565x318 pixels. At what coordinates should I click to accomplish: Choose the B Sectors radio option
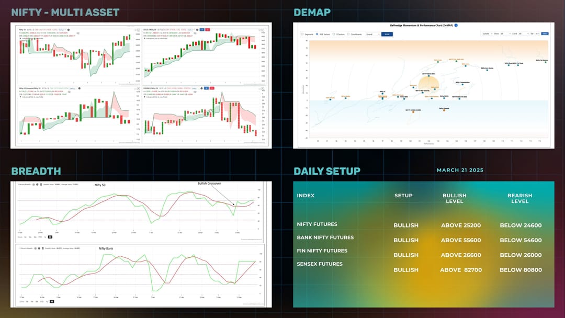coord(334,34)
